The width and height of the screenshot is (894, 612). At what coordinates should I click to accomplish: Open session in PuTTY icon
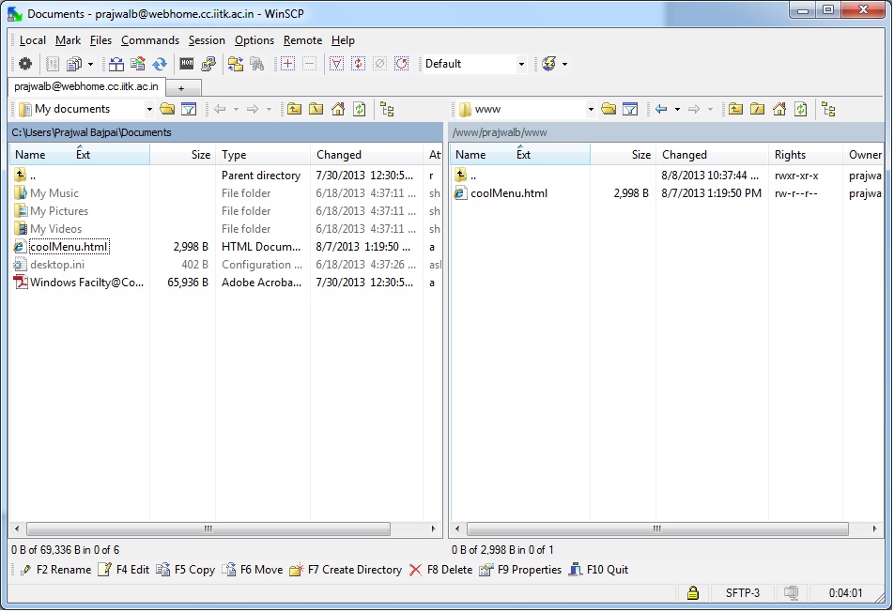208,64
